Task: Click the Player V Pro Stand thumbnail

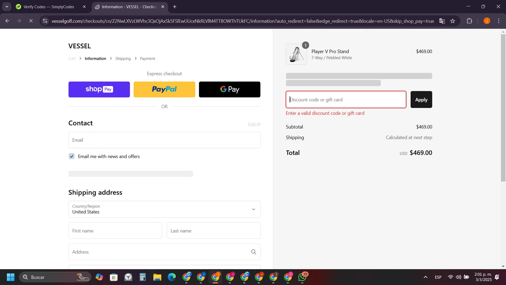Action: [297, 54]
